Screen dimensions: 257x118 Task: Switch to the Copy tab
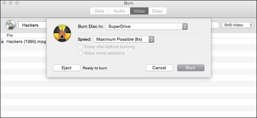[157, 11]
